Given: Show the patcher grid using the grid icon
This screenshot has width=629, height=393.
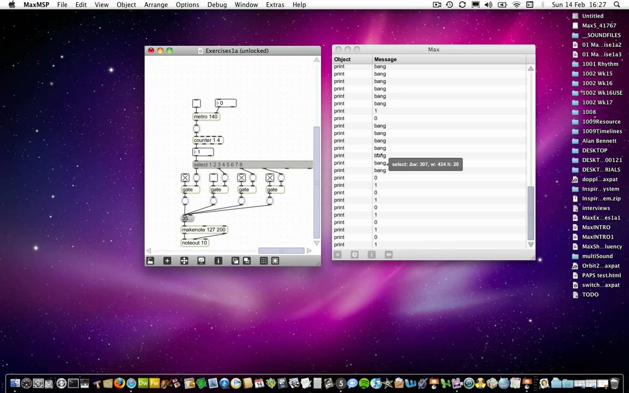Looking at the screenshot, I should pos(264,261).
